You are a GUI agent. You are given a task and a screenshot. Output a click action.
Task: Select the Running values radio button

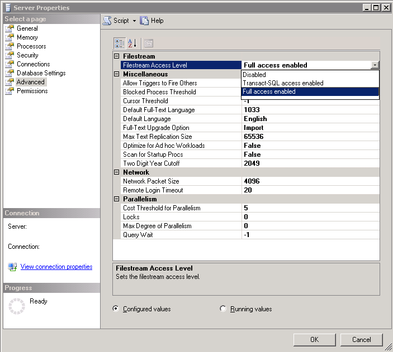223,308
